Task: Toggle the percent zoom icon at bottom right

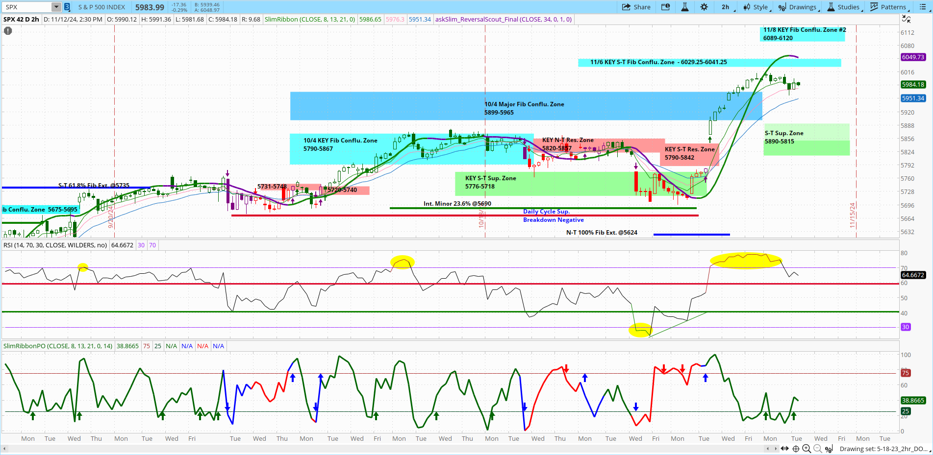Action: point(829,449)
